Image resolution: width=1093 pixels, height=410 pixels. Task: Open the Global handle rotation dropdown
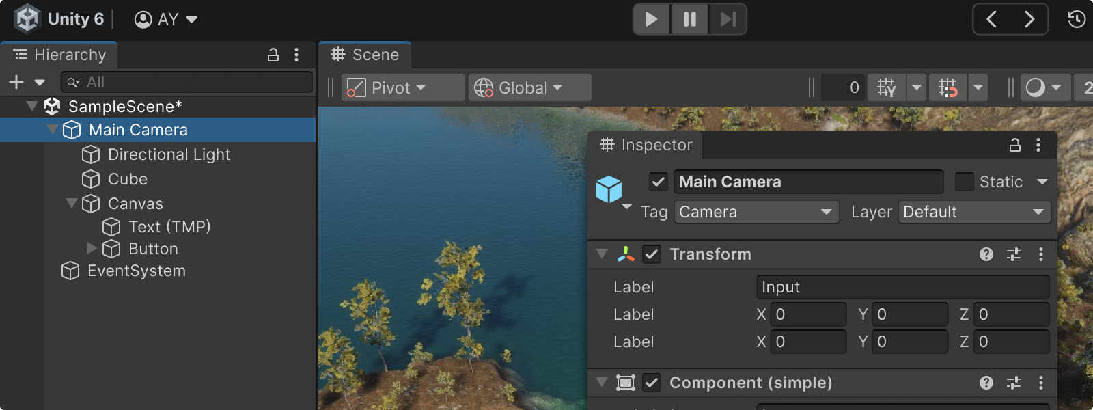coord(529,87)
